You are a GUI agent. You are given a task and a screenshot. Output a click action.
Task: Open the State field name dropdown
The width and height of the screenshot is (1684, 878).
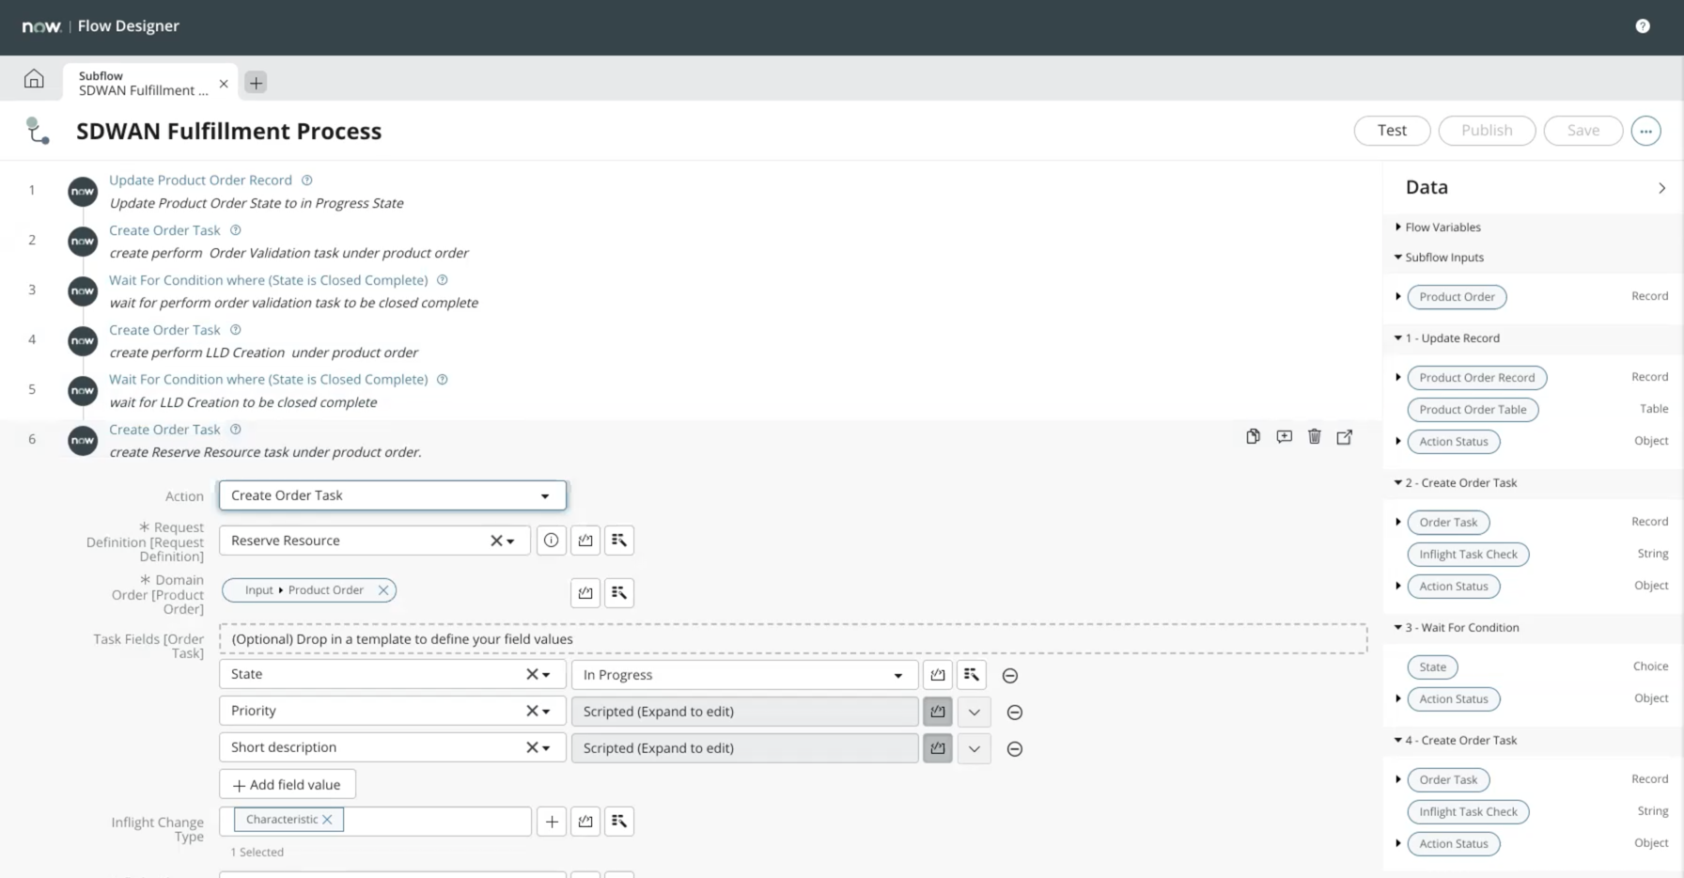[546, 674]
